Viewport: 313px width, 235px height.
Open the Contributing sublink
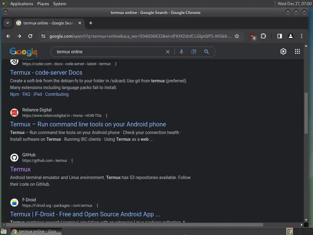(x=57, y=94)
